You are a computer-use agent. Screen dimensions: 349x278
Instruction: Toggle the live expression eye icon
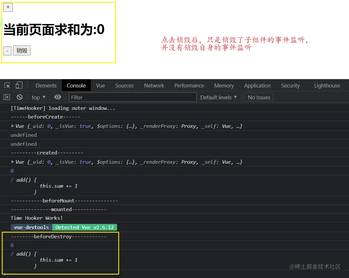pos(58,97)
